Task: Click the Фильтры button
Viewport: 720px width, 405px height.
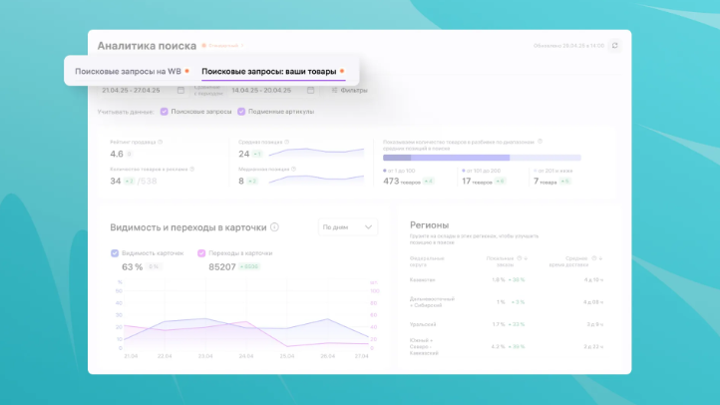Action: 349,91
